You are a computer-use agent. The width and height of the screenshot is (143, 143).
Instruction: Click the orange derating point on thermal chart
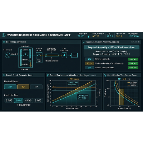pos(76,89)
